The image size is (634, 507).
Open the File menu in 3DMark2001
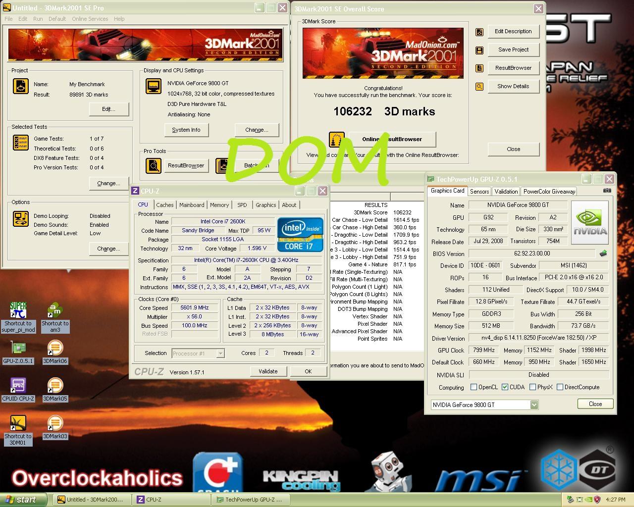point(8,19)
